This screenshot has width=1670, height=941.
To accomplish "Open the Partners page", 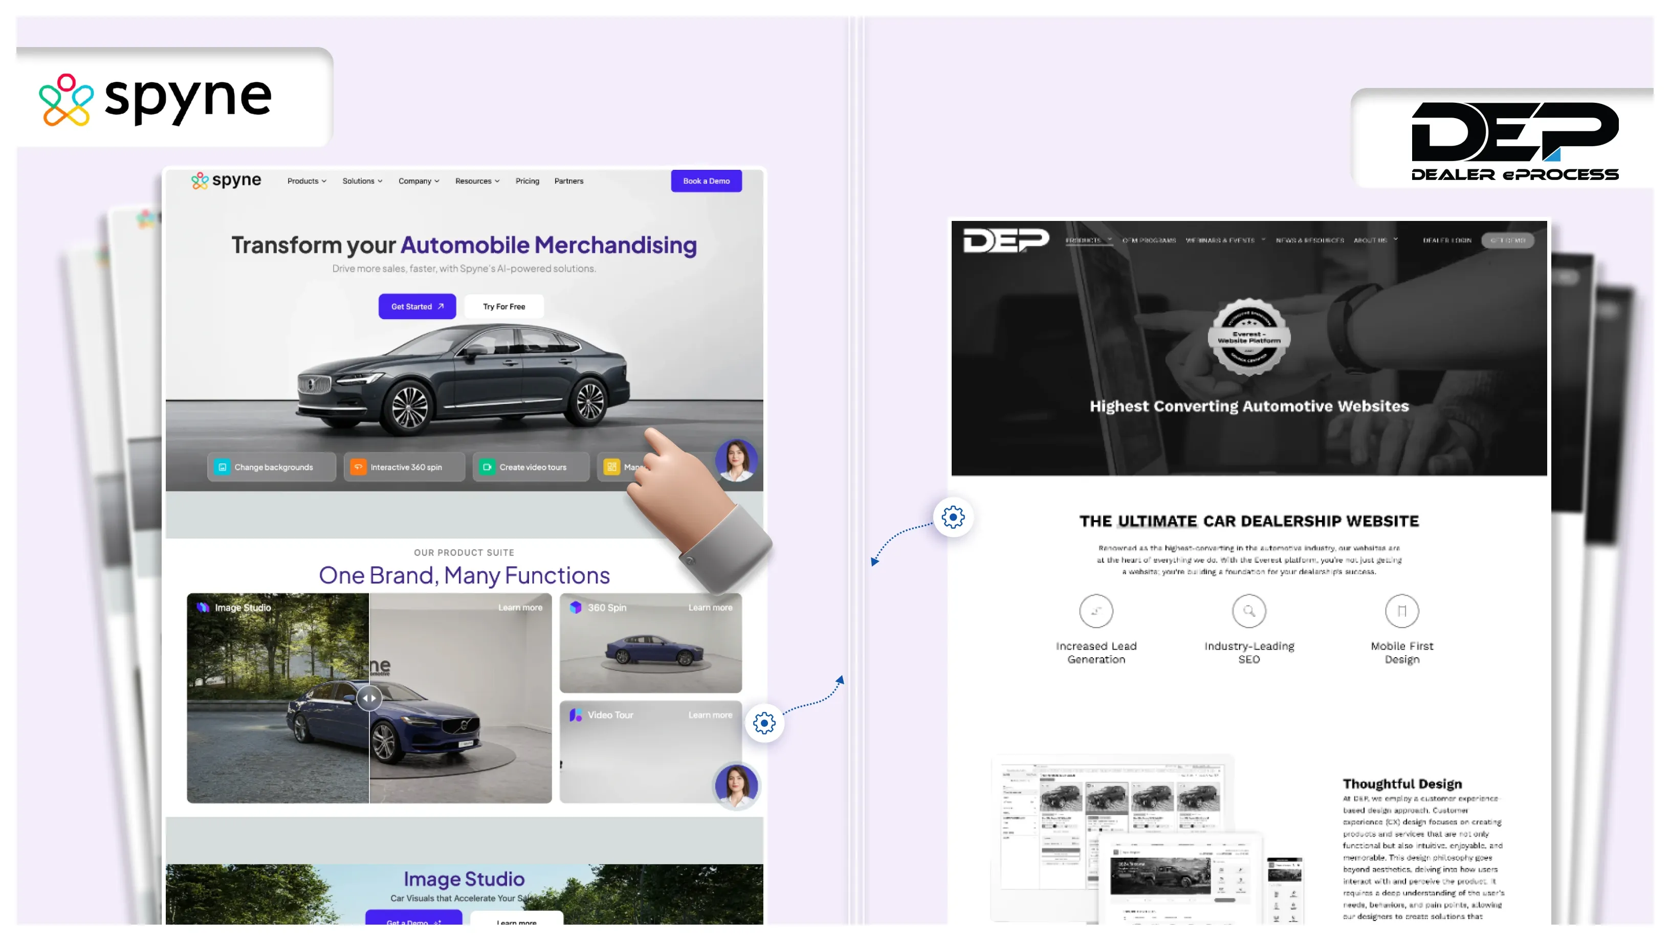I will (x=568, y=181).
